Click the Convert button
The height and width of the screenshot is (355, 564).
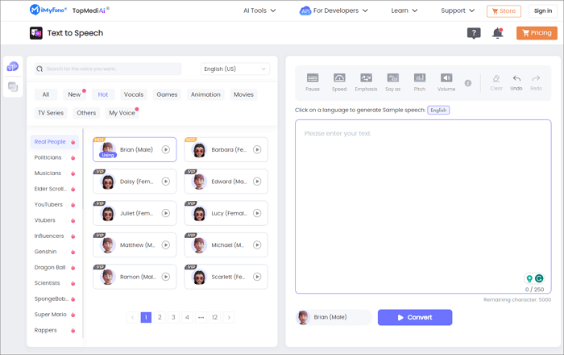[x=415, y=317]
